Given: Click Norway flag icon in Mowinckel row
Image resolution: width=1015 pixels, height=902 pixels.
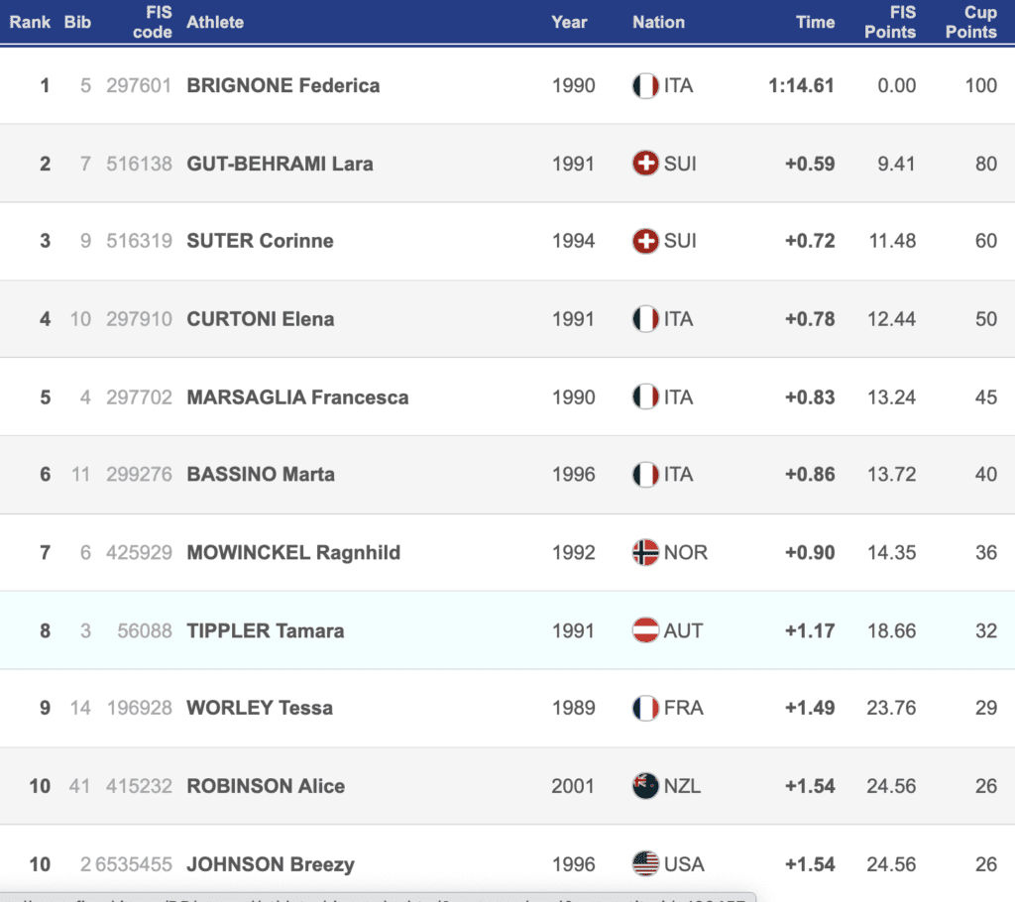Looking at the screenshot, I should point(645,552).
